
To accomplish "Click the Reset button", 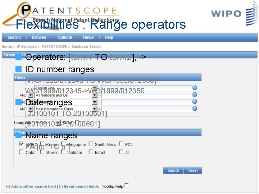I will tap(193, 170).
